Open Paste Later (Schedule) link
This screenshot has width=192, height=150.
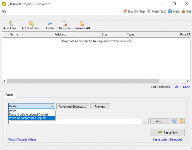click(167, 139)
